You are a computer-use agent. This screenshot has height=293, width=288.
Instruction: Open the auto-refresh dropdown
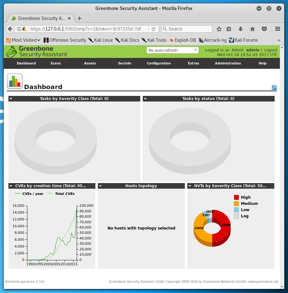[x=172, y=50]
